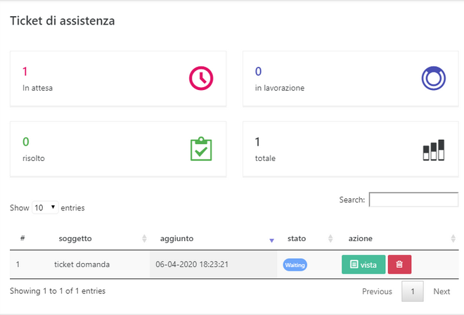Click the bar chart icon for totale

click(x=433, y=150)
